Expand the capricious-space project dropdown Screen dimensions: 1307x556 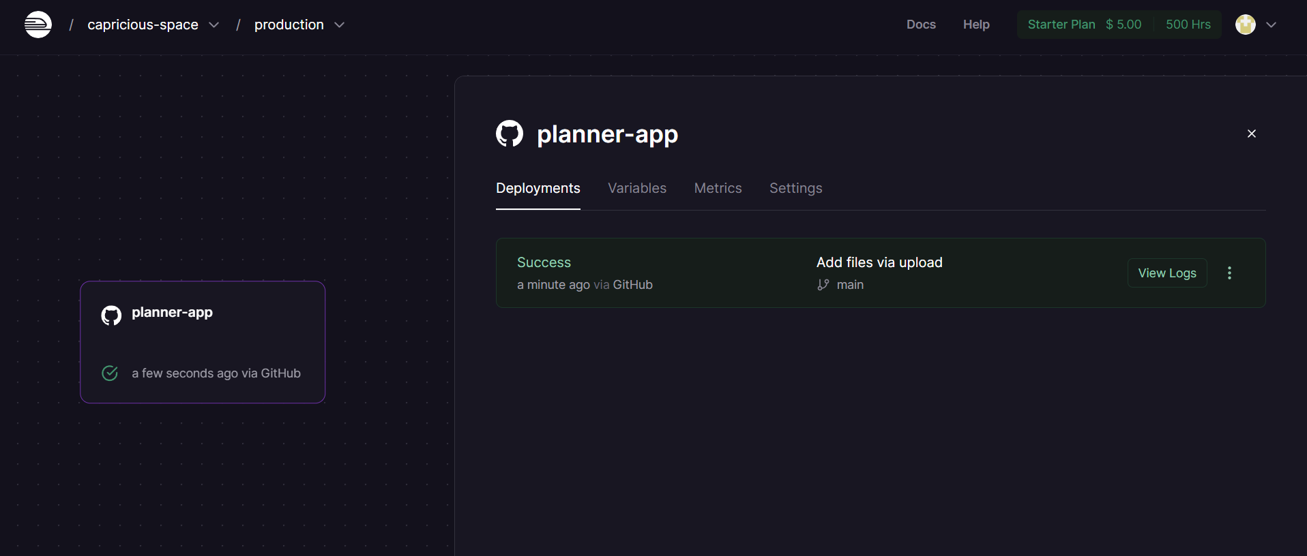tap(214, 25)
